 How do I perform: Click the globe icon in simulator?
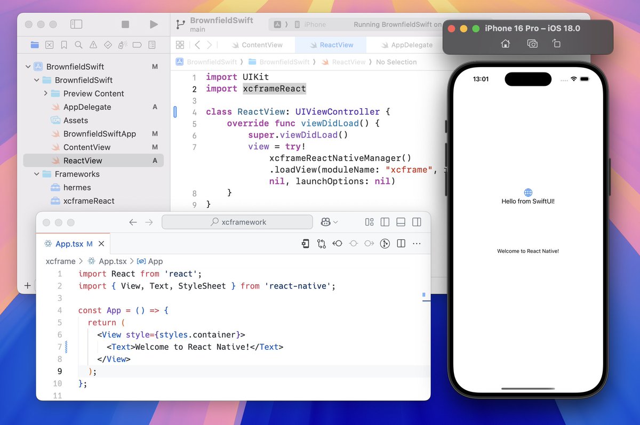click(x=528, y=193)
